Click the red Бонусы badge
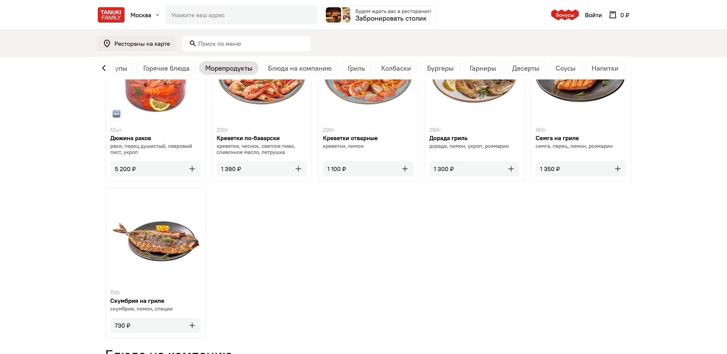The image size is (727, 354). [x=565, y=15]
